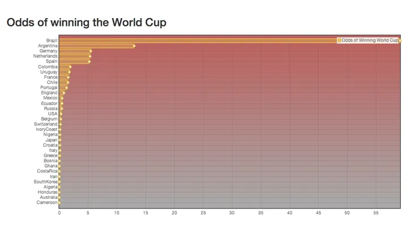This screenshot has height=235, width=419.
Task: Select the England label on the axis
Action: 49,93
